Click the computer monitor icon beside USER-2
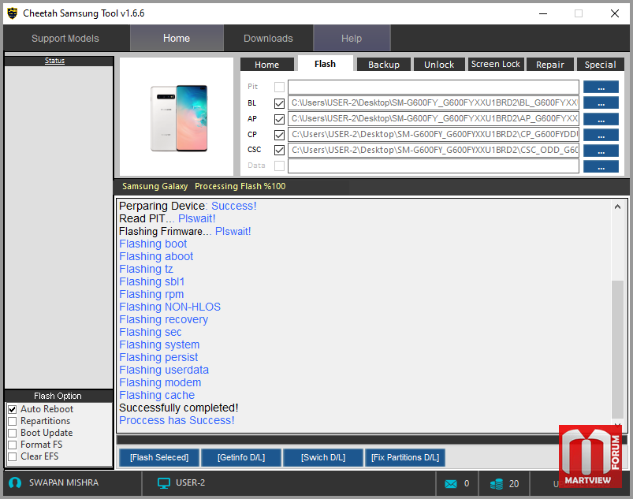The image size is (633, 499). click(164, 483)
